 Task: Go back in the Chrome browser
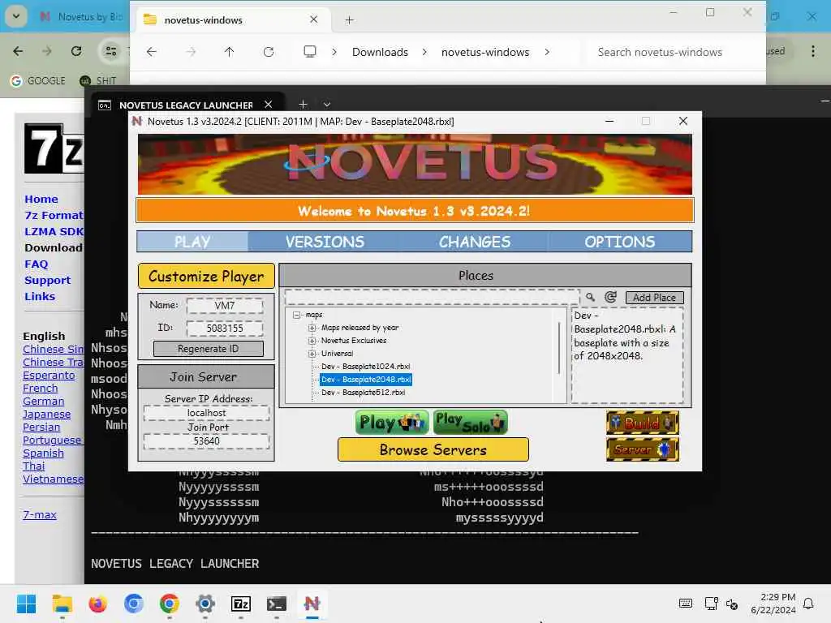click(x=18, y=51)
